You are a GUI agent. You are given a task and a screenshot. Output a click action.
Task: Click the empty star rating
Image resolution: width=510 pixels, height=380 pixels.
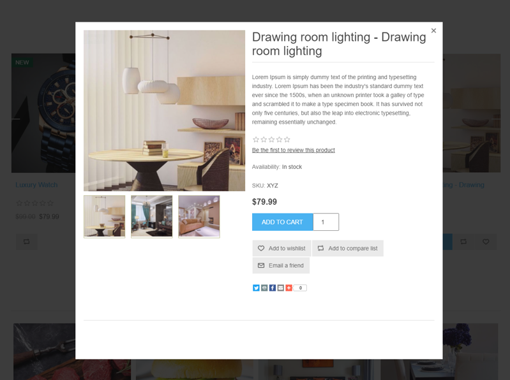pos(271,140)
